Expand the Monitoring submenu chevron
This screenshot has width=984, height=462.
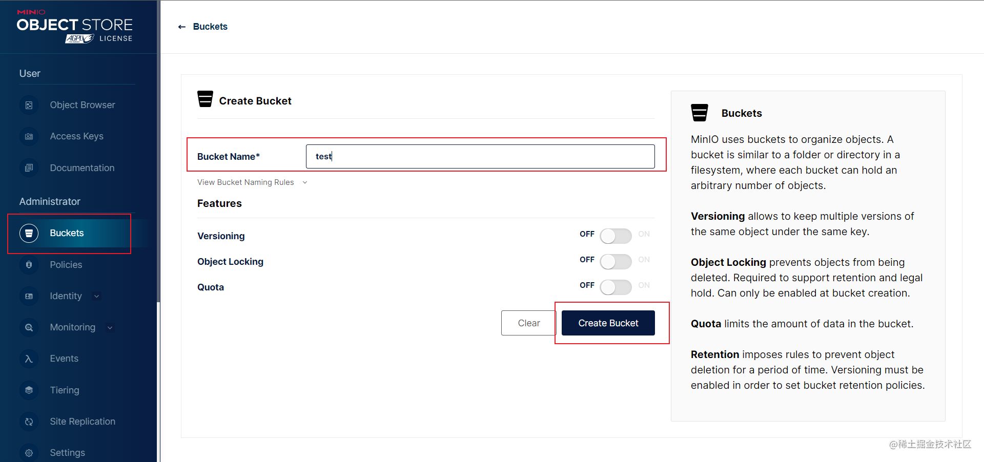pos(110,328)
